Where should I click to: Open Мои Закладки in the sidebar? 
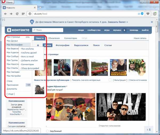(x=13, y=72)
